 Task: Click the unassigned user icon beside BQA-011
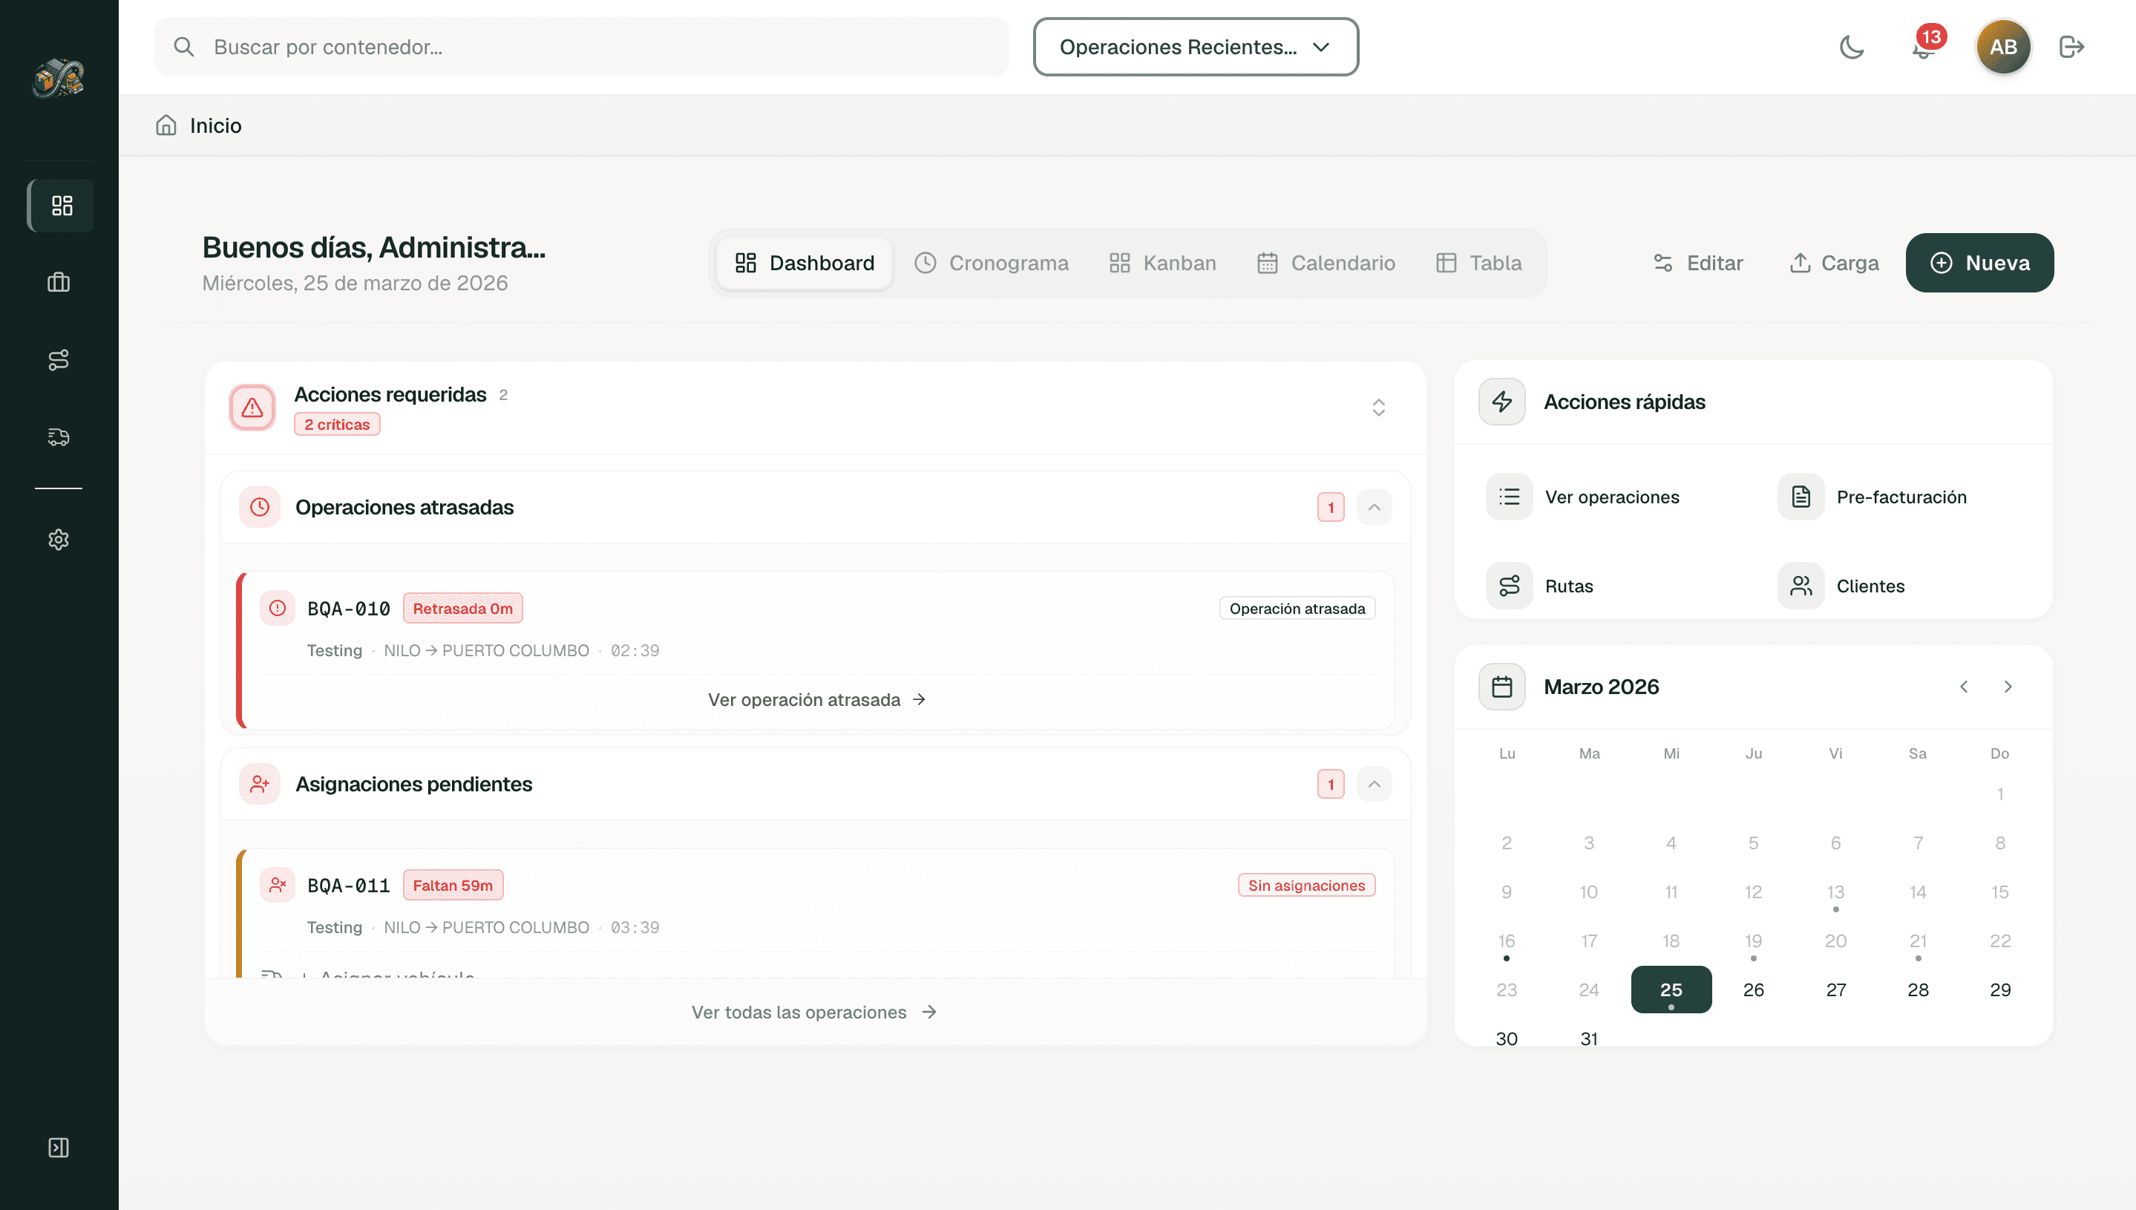click(x=278, y=885)
